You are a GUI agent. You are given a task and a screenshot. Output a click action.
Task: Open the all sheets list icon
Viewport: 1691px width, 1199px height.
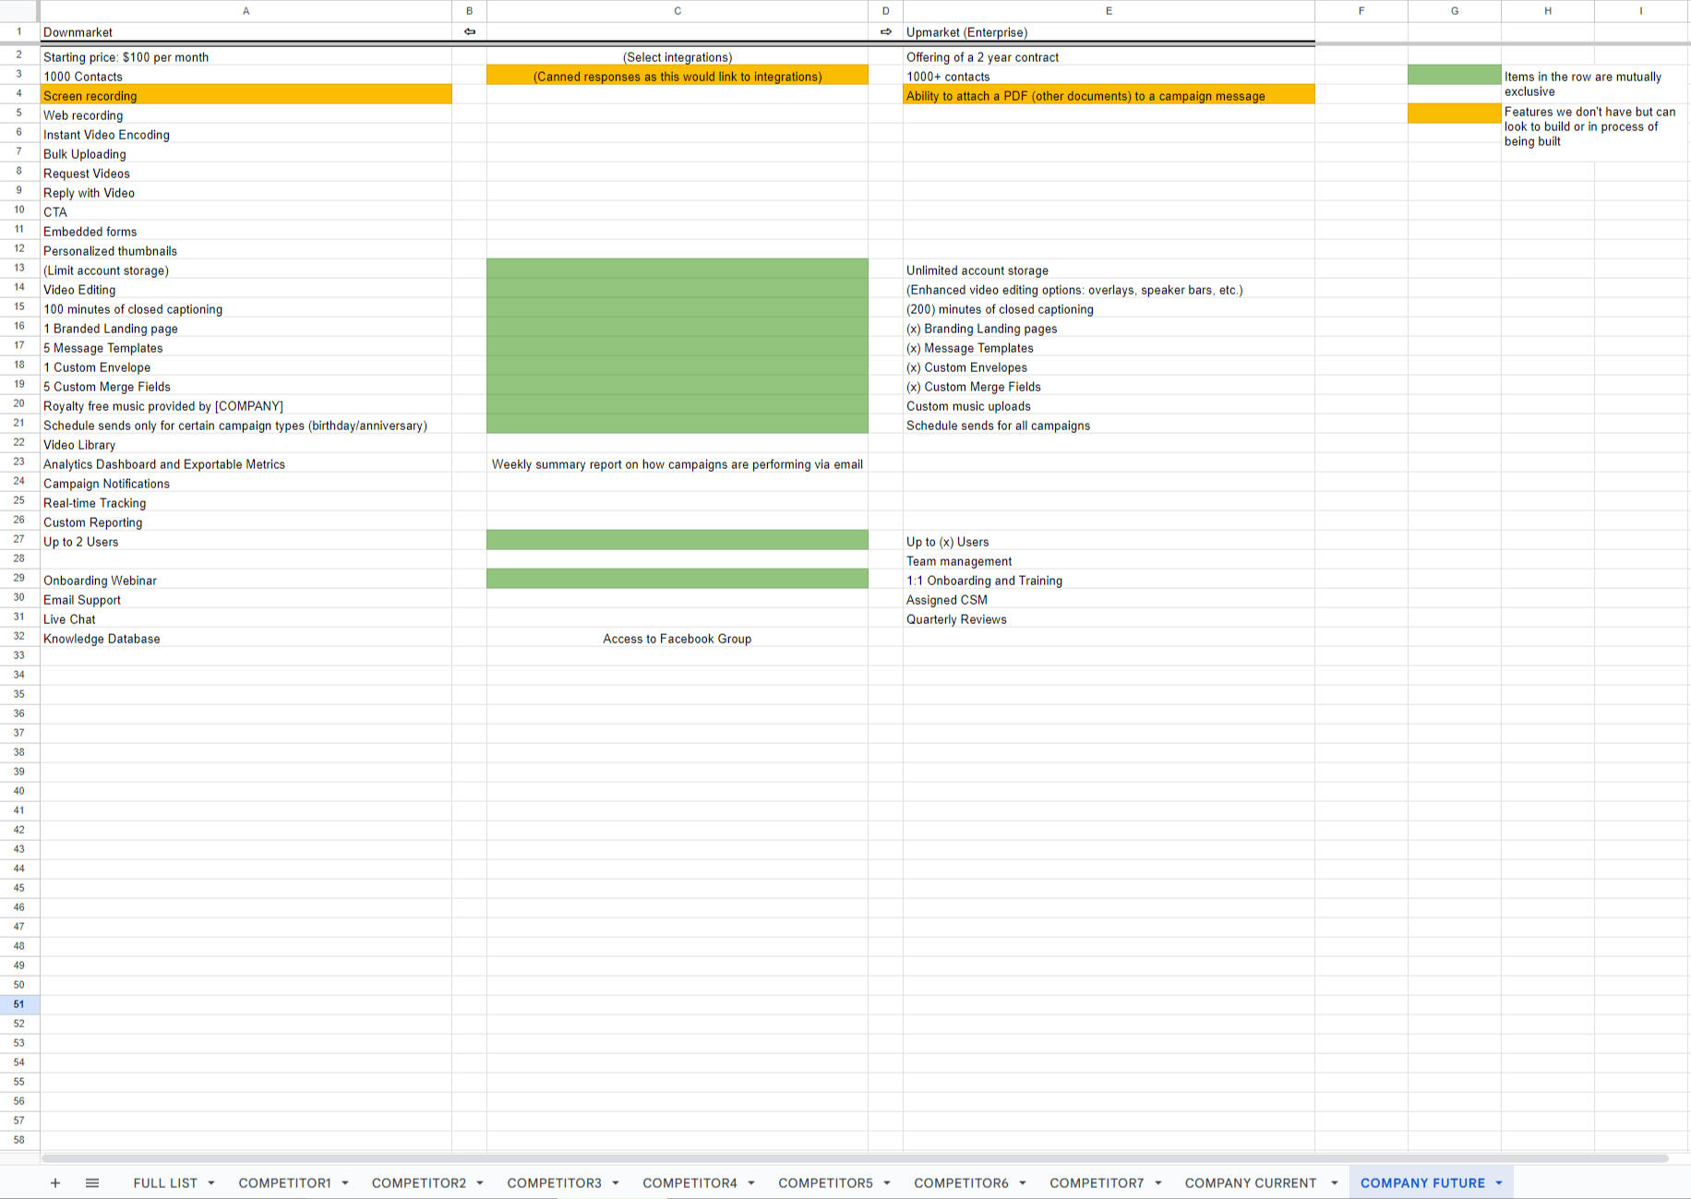(x=92, y=1182)
